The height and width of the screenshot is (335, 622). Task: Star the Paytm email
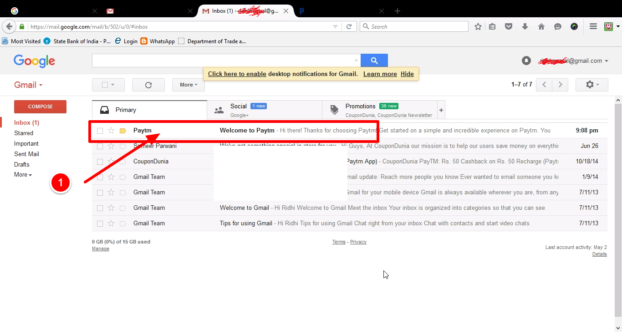[111, 131]
